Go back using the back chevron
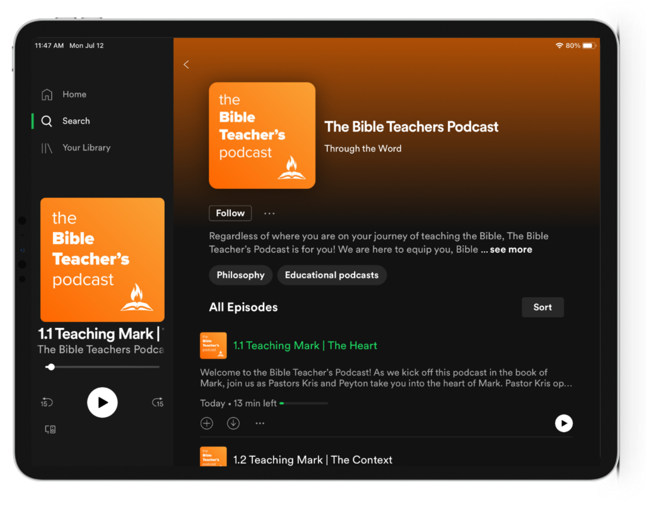This screenshot has height=511, width=646. pos(186,64)
